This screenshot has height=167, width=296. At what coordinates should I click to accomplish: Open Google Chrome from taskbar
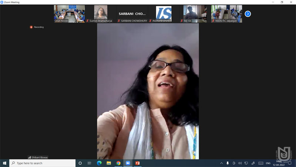(x=118, y=163)
